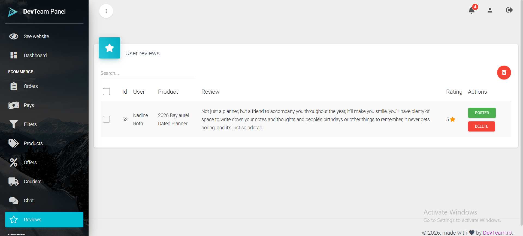Click the eye icon for See website

point(14,36)
